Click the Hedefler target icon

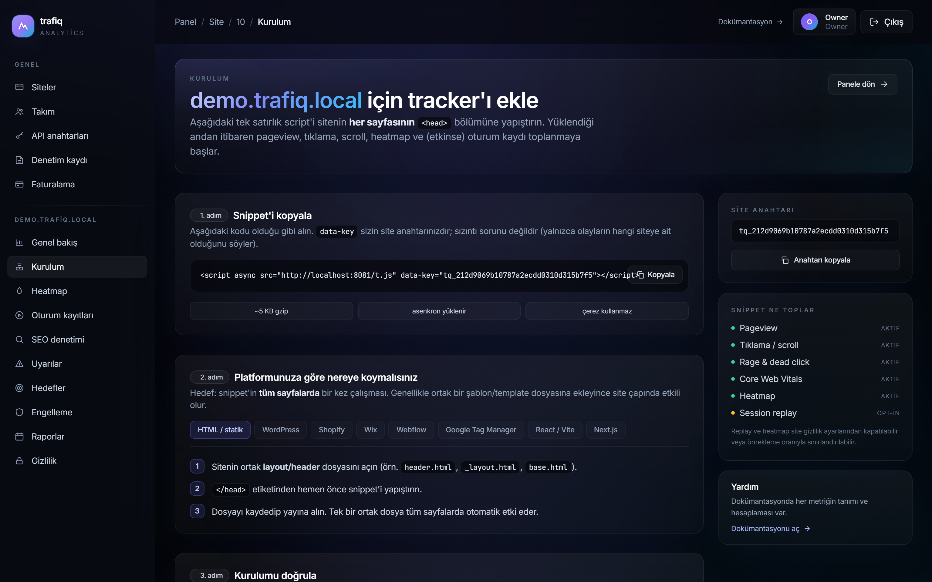[19, 388]
